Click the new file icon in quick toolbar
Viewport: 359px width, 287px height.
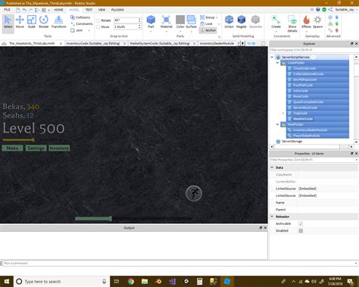pyautogui.click(x=18, y=10)
